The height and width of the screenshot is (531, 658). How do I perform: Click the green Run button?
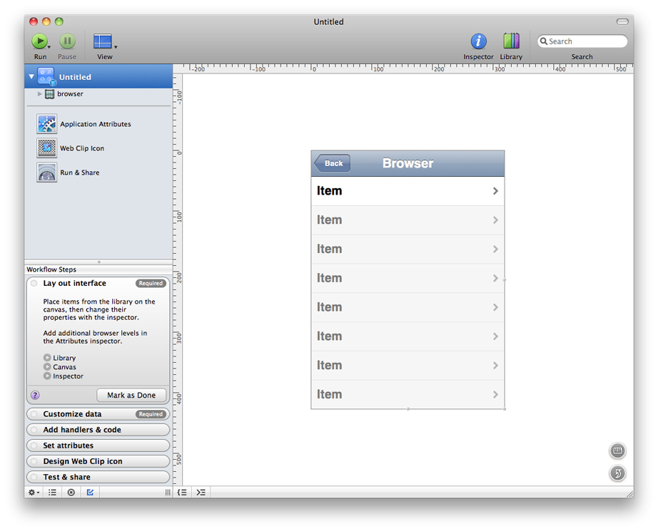[39, 41]
